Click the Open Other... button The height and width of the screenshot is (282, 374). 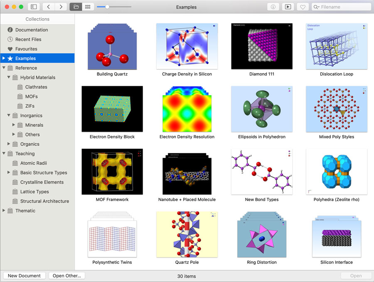(67, 276)
